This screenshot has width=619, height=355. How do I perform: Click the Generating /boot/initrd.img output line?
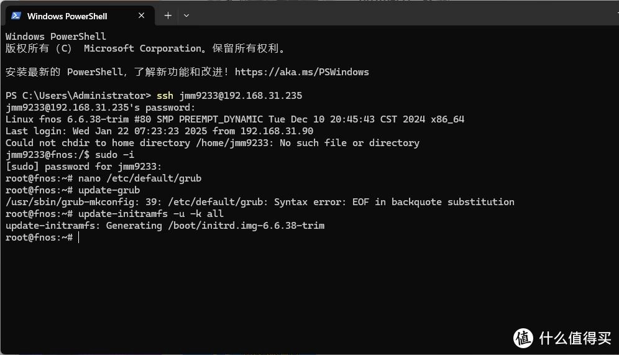coord(165,226)
